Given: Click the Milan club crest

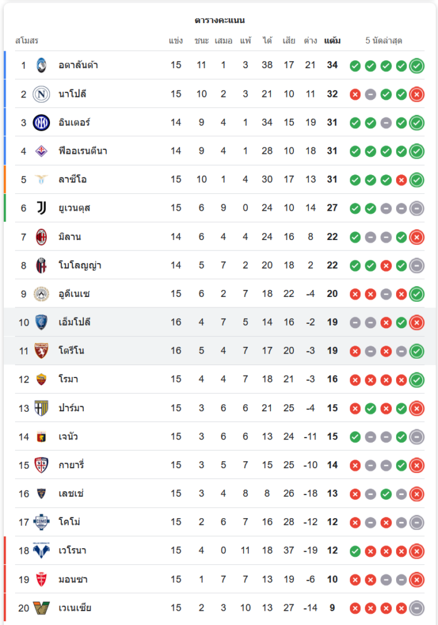Looking at the screenshot, I should pos(41,237).
